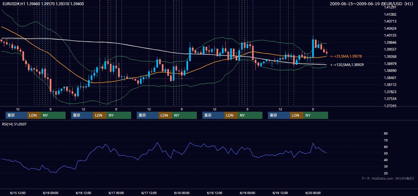Click the leftmost 東京 session block

pyautogui.click(x=16, y=115)
